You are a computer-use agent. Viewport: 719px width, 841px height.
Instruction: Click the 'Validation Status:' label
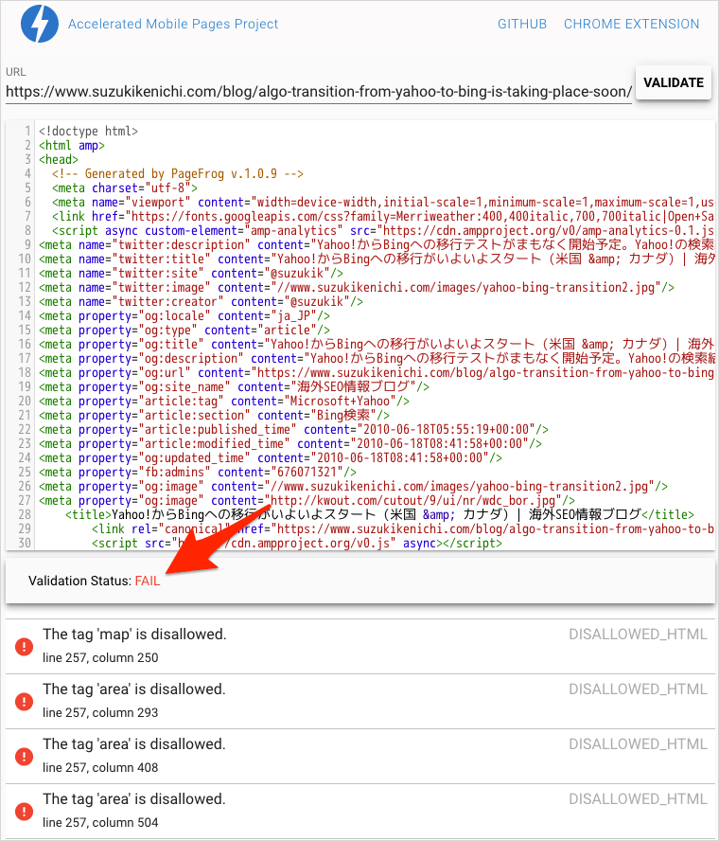click(79, 581)
